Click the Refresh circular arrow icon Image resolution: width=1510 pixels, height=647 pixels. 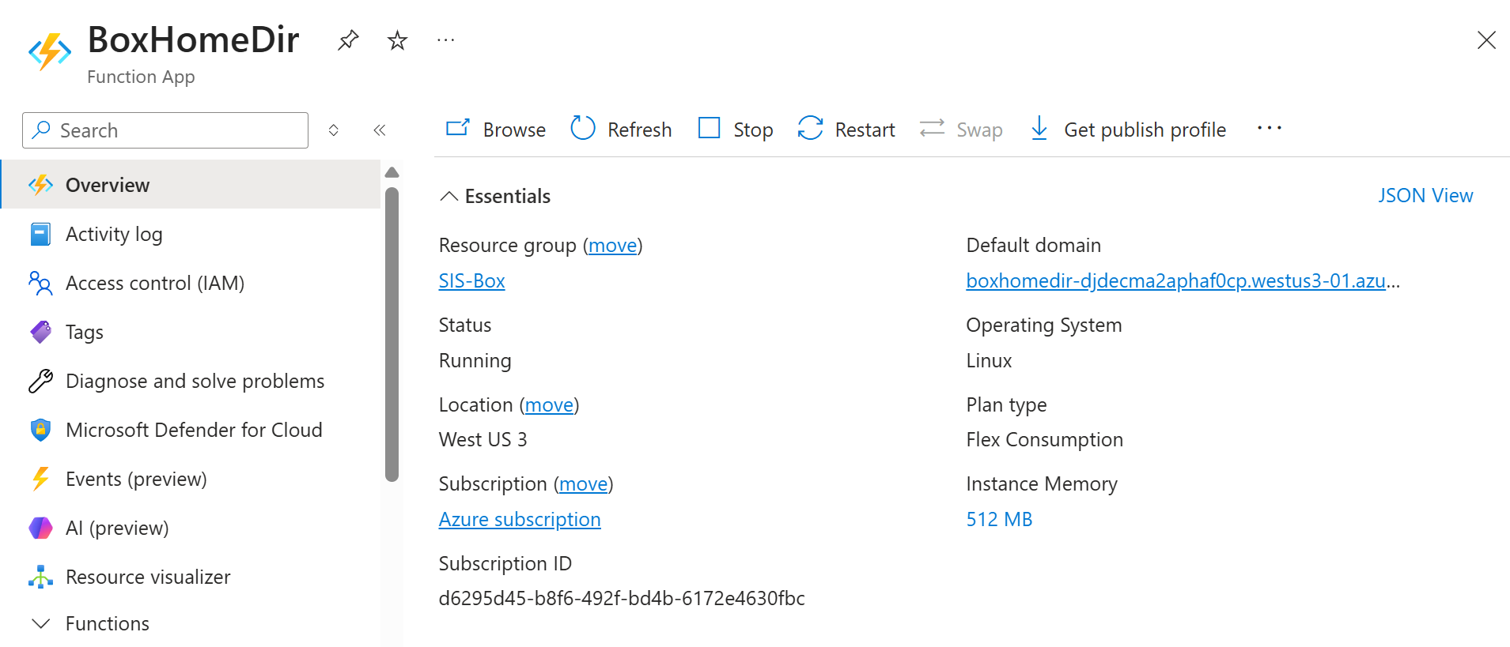tap(583, 128)
